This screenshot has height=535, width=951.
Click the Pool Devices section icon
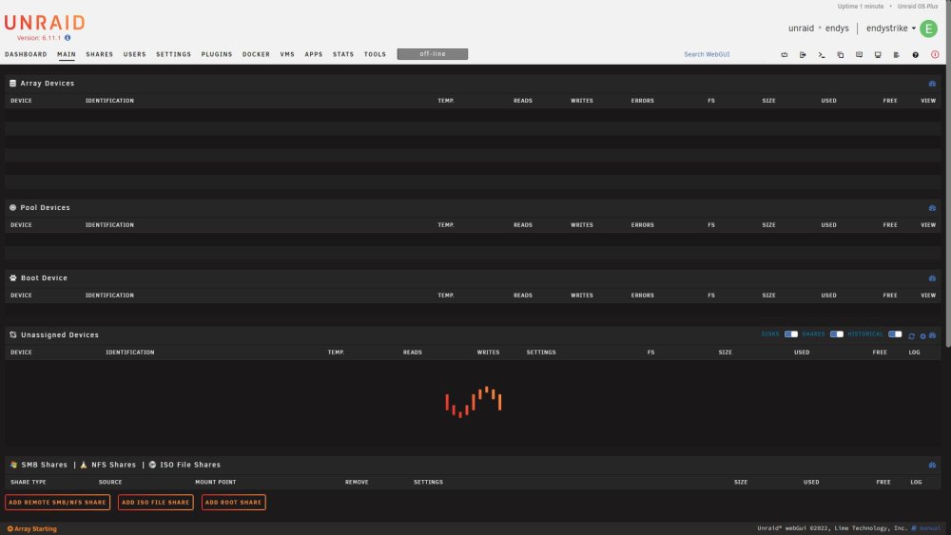point(12,207)
